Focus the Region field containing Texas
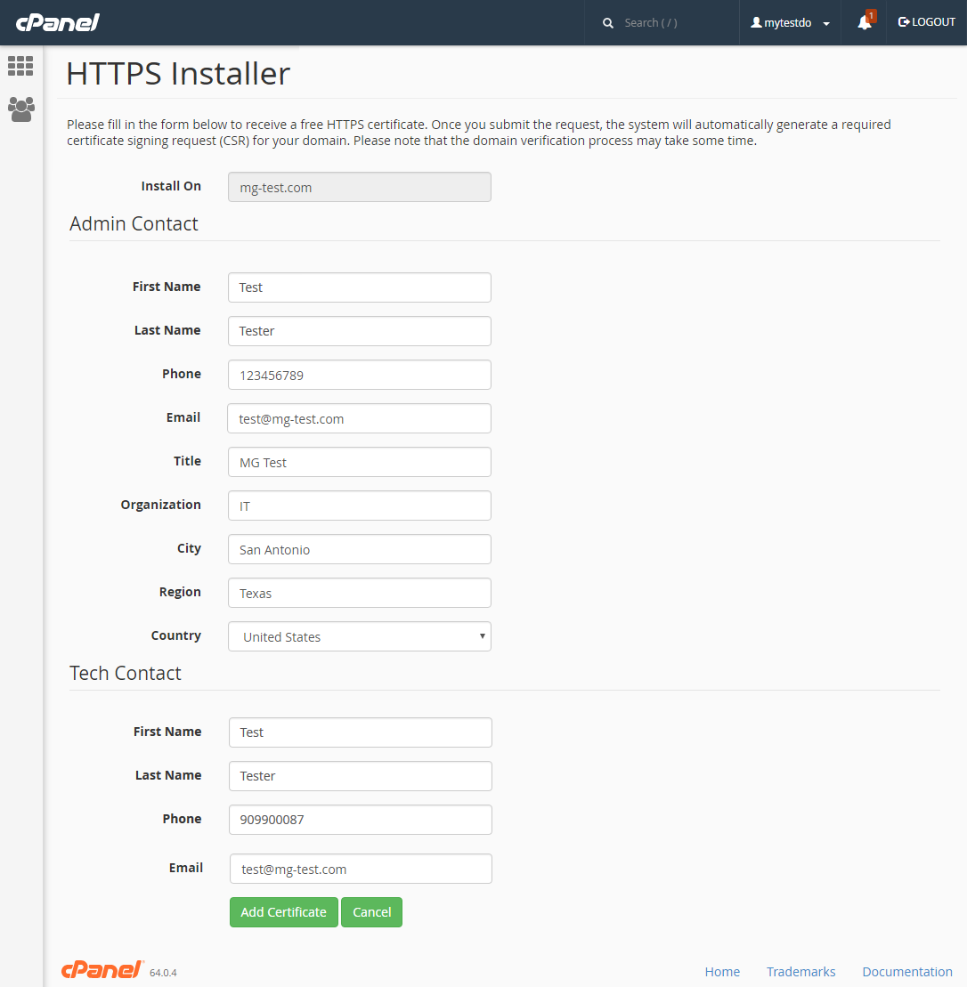The image size is (967, 987). (x=359, y=593)
